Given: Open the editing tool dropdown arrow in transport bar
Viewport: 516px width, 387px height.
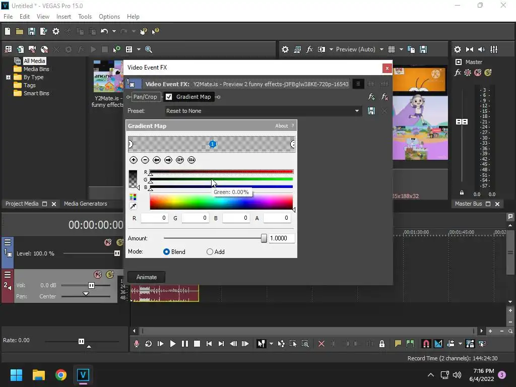Looking at the screenshot, I should coord(271,344).
